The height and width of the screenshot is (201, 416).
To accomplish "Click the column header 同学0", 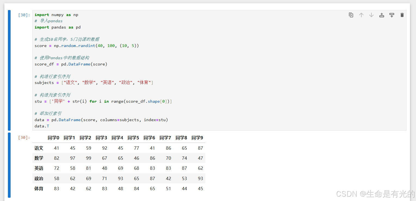I will point(53,138).
